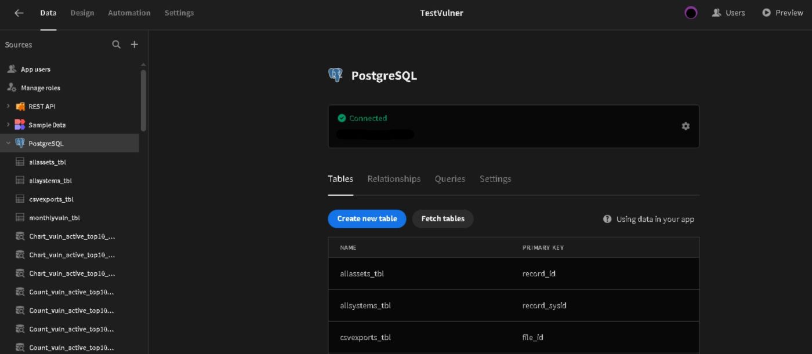This screenshot has width=812, height=354.
Task: Click file_id primary key cell
Action: coord(532,337)
